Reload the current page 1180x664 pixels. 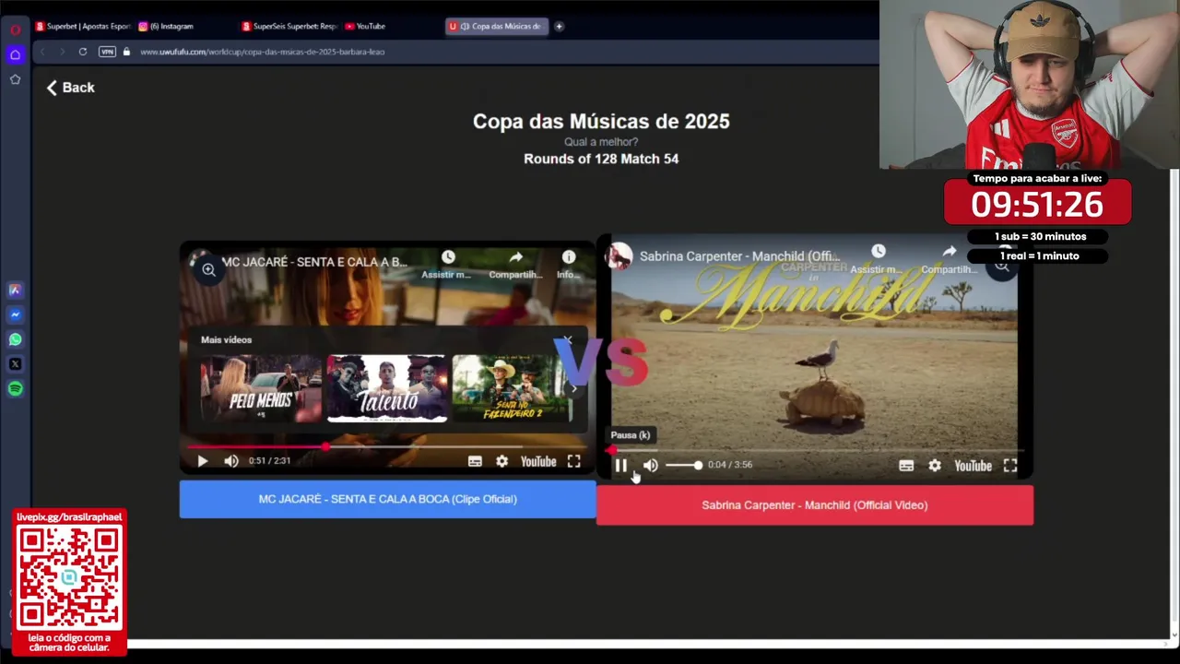83,52
